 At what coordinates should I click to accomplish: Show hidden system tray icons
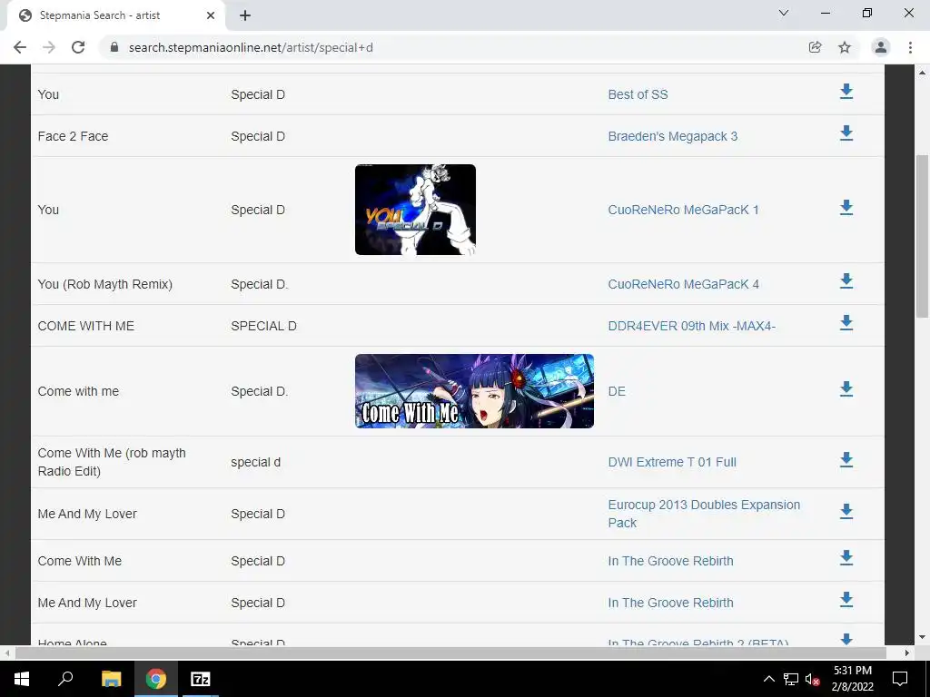click(768, 679)
